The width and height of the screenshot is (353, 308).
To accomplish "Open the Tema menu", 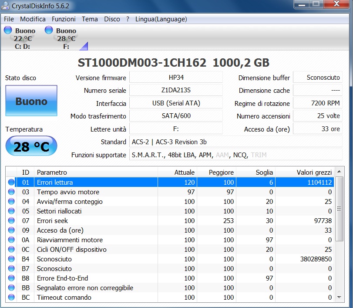I will click(x=90, y=19).
